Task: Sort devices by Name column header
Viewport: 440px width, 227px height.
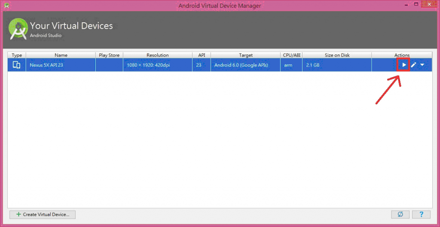Action: point(61,55)
